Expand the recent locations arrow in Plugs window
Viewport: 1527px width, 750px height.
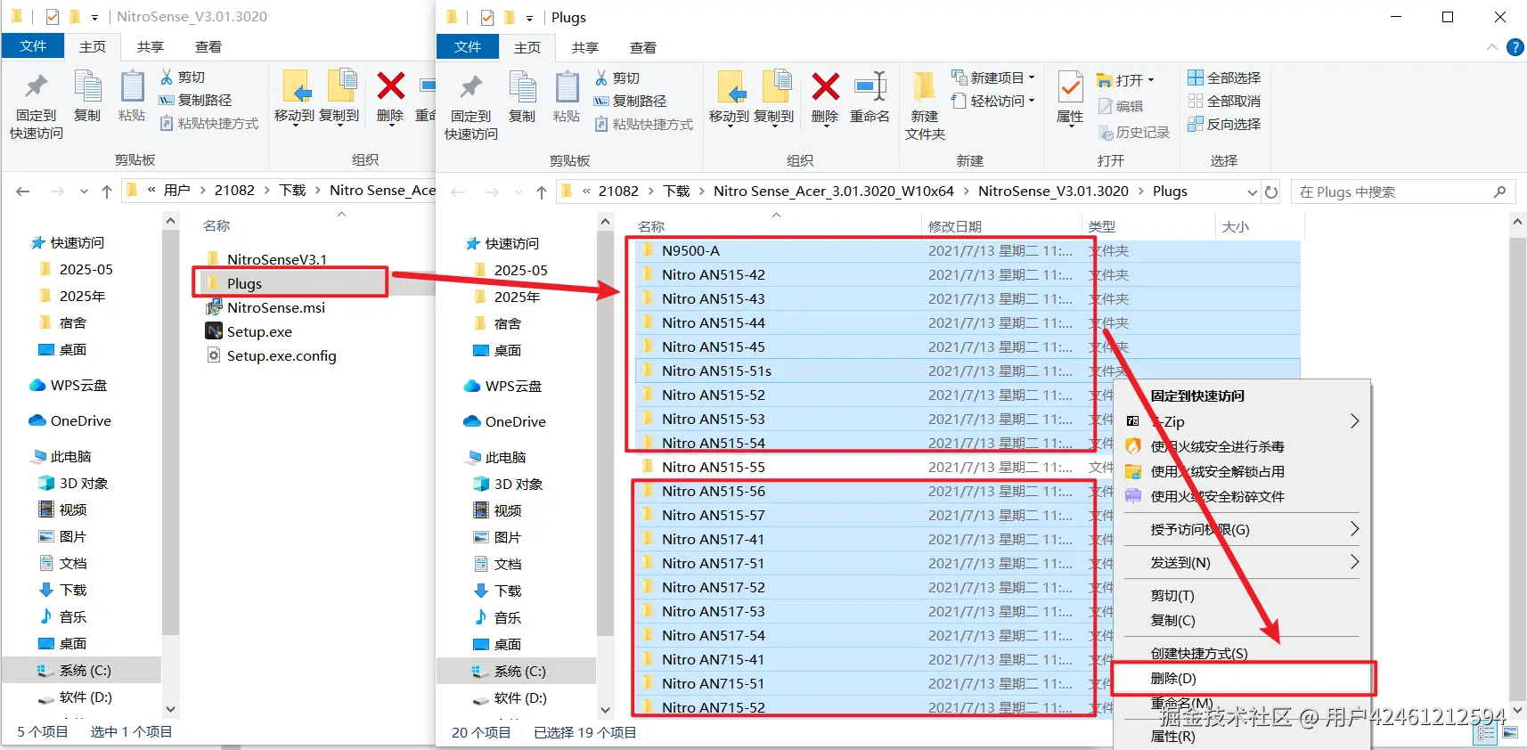(x=518, y=192)
